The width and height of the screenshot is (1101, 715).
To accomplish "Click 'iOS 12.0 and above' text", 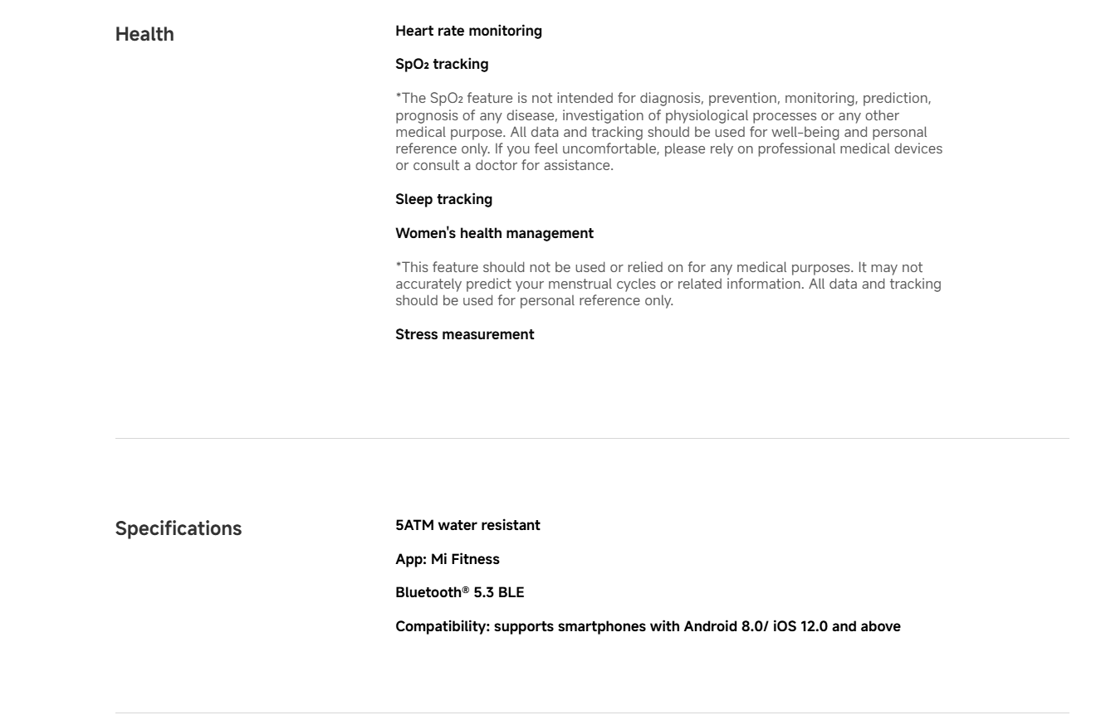I will pos(837,626).
